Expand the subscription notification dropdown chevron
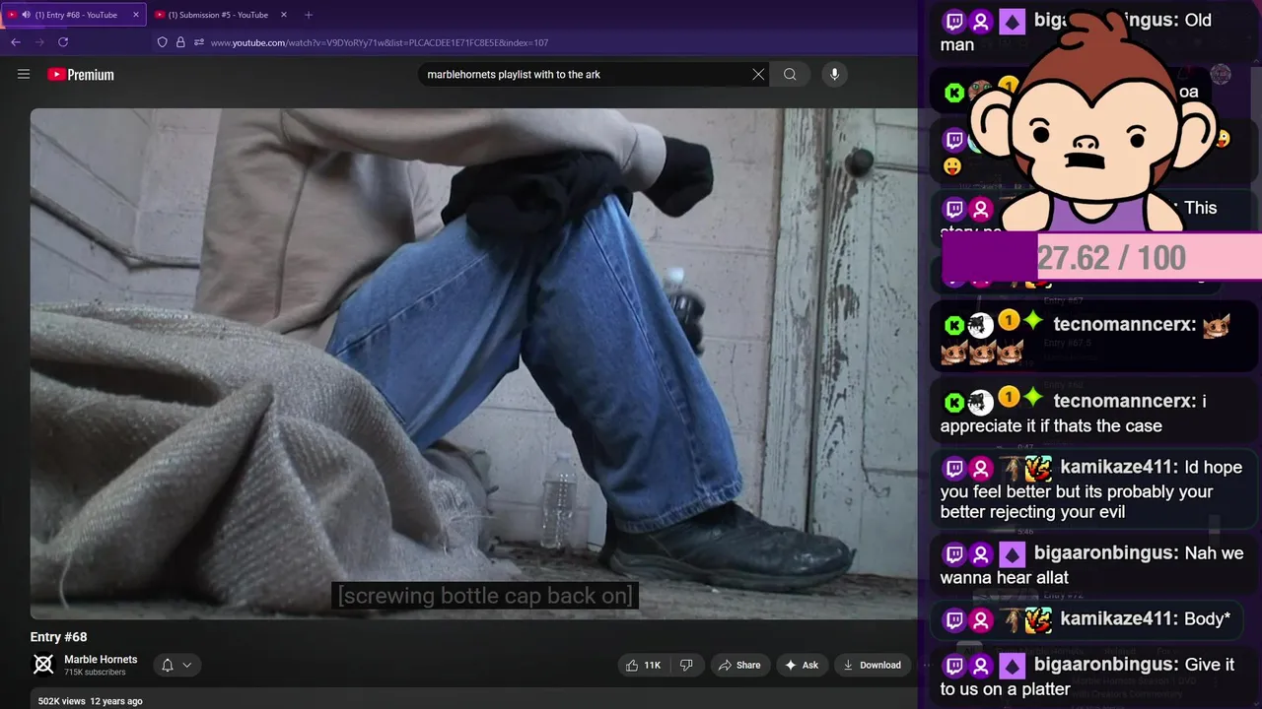Viewport: 1262px width, 709px height. click(x=186, y=666)
